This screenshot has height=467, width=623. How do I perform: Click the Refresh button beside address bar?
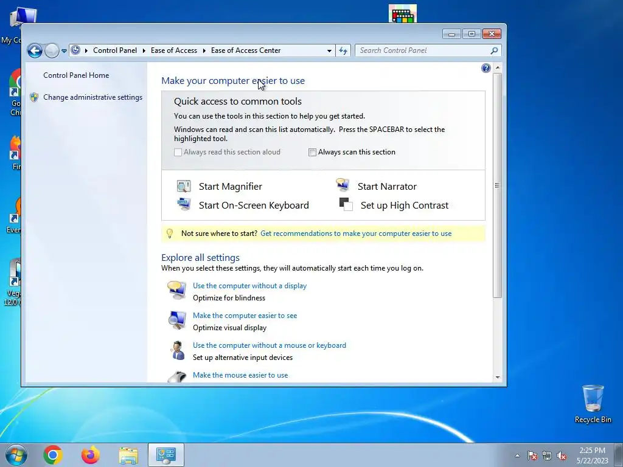pyautogui.click(x=343, y=51)
